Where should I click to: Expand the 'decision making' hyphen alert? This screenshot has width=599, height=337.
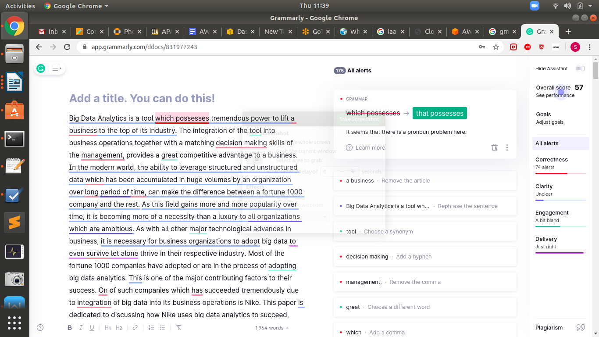[425, 257]
